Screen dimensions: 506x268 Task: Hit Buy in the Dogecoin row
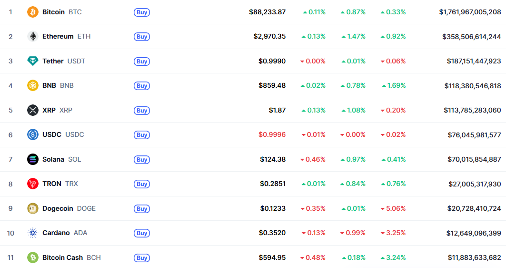(142, 209)
